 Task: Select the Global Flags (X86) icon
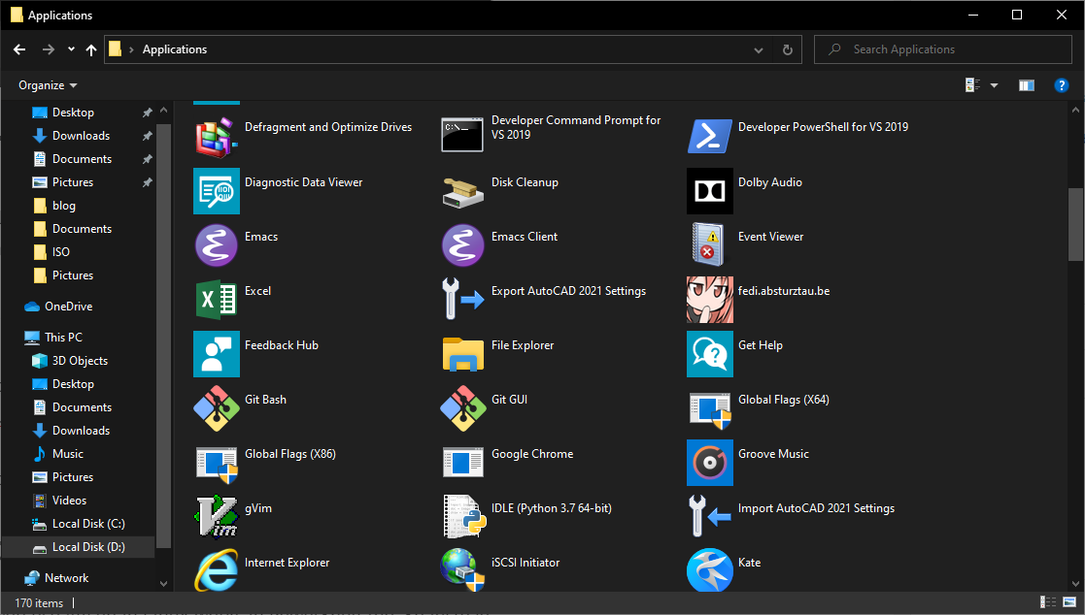coord(218,465)
